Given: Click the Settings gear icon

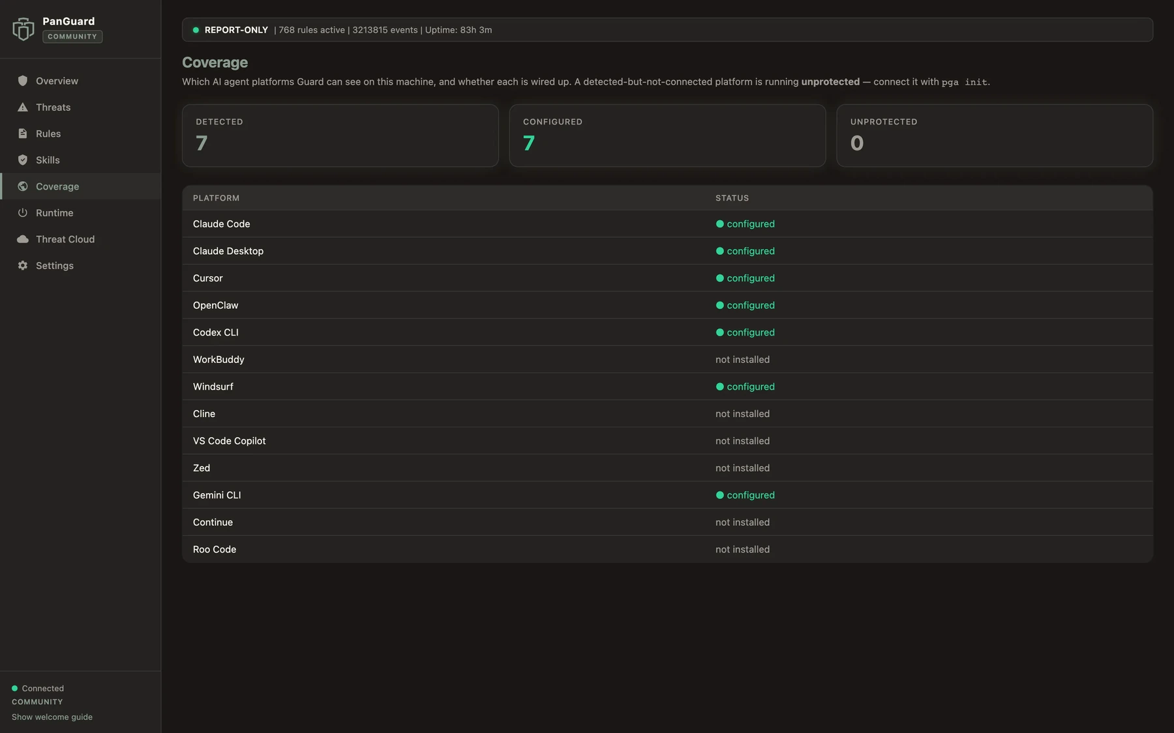Looking at the screenshot, I should (23, 266).
